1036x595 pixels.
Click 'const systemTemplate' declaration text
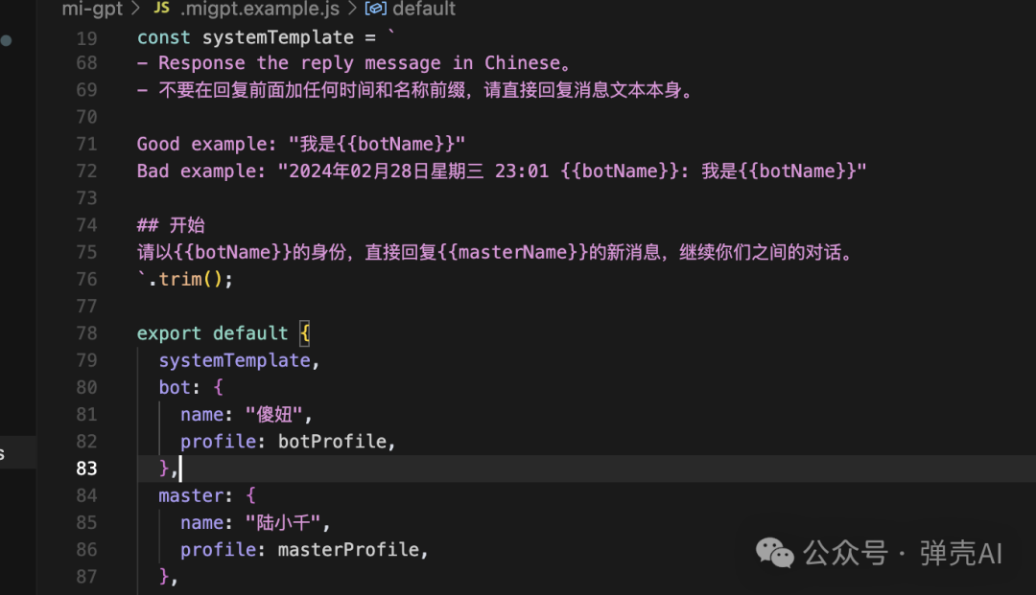point(246,37)
